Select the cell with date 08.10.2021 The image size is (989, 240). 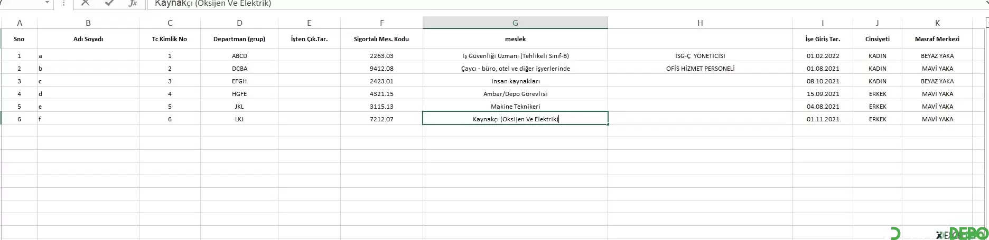823,81
